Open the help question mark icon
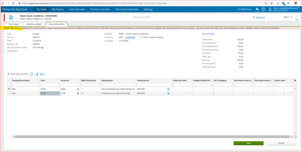This screenshot has width=302, height=152. point(264,9)
